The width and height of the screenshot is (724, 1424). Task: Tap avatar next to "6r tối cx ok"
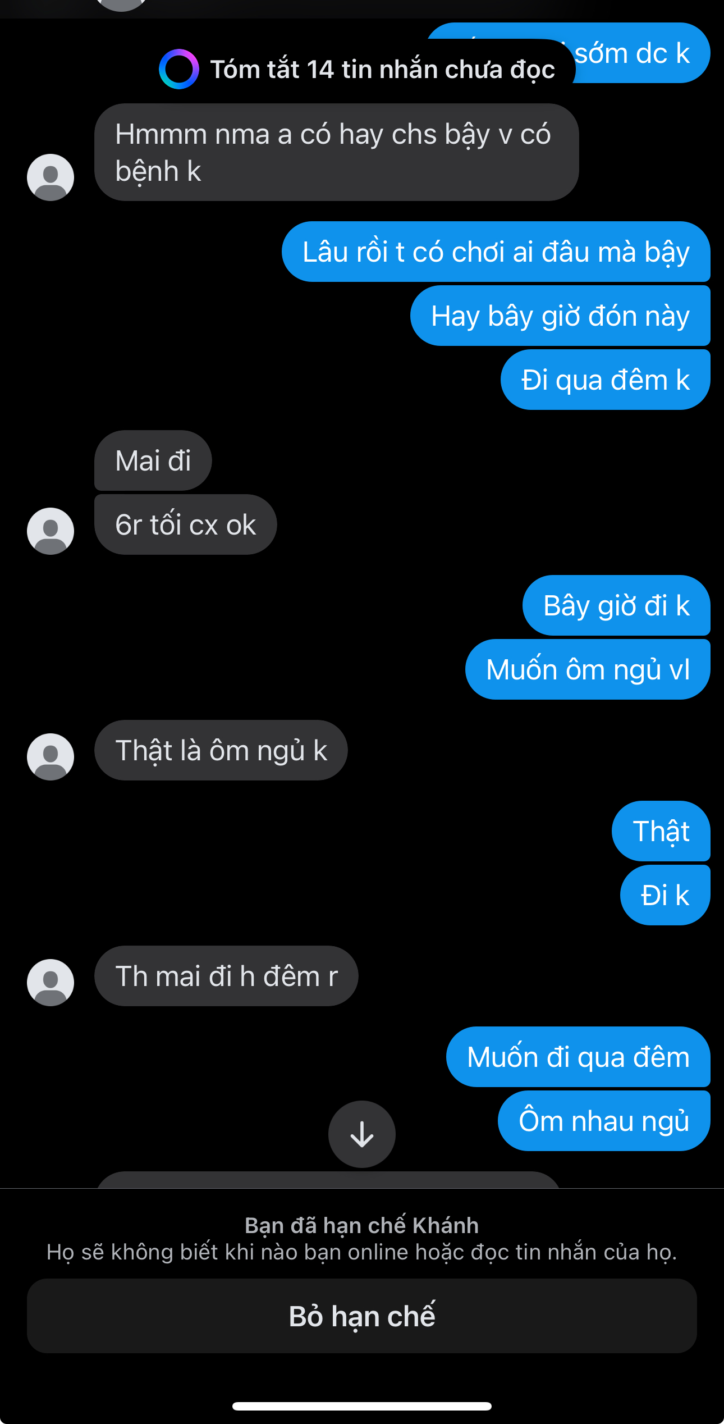pyautogui.click(x=51, y=531)
